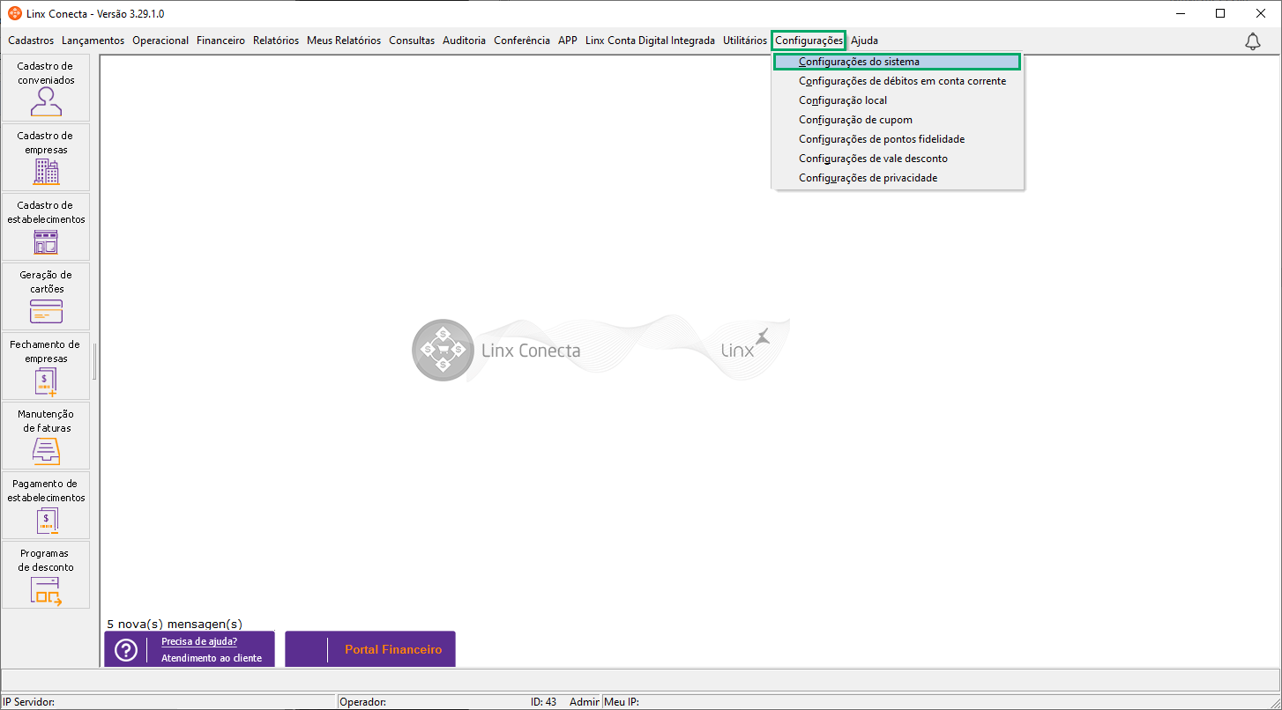Screen dimensions: 1282x710
Task: Select Configurações de débitos em conta corrente
Action: [x=897, y=81]
